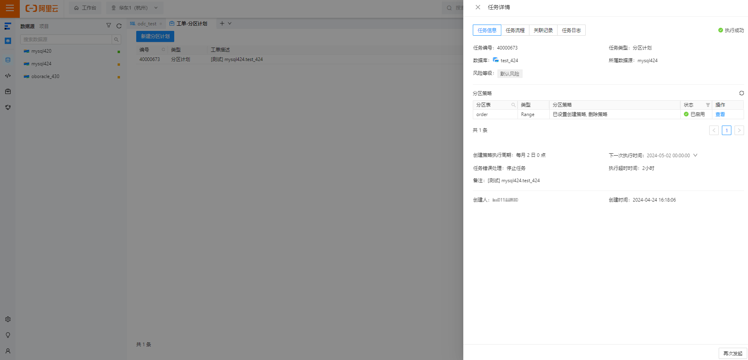Show the 任务信息 tab

point(487,30)
